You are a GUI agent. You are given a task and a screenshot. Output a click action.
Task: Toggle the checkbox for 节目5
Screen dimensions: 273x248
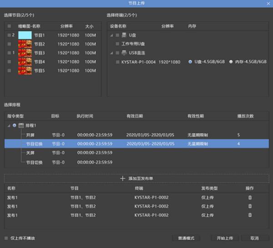tap(9, 71)
